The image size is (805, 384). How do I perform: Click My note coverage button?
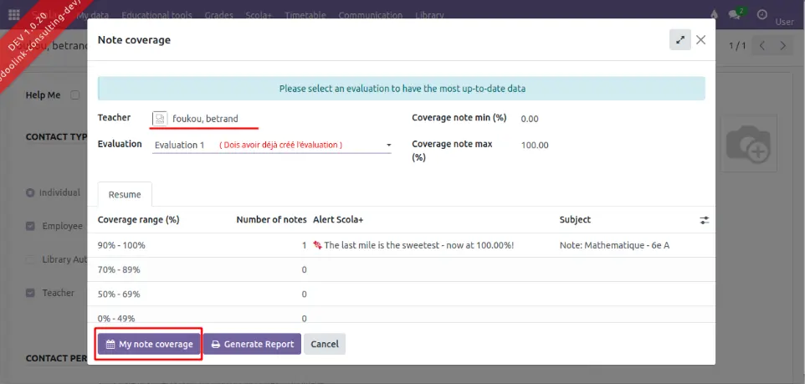pyautogui.click(x=149, y=344)
